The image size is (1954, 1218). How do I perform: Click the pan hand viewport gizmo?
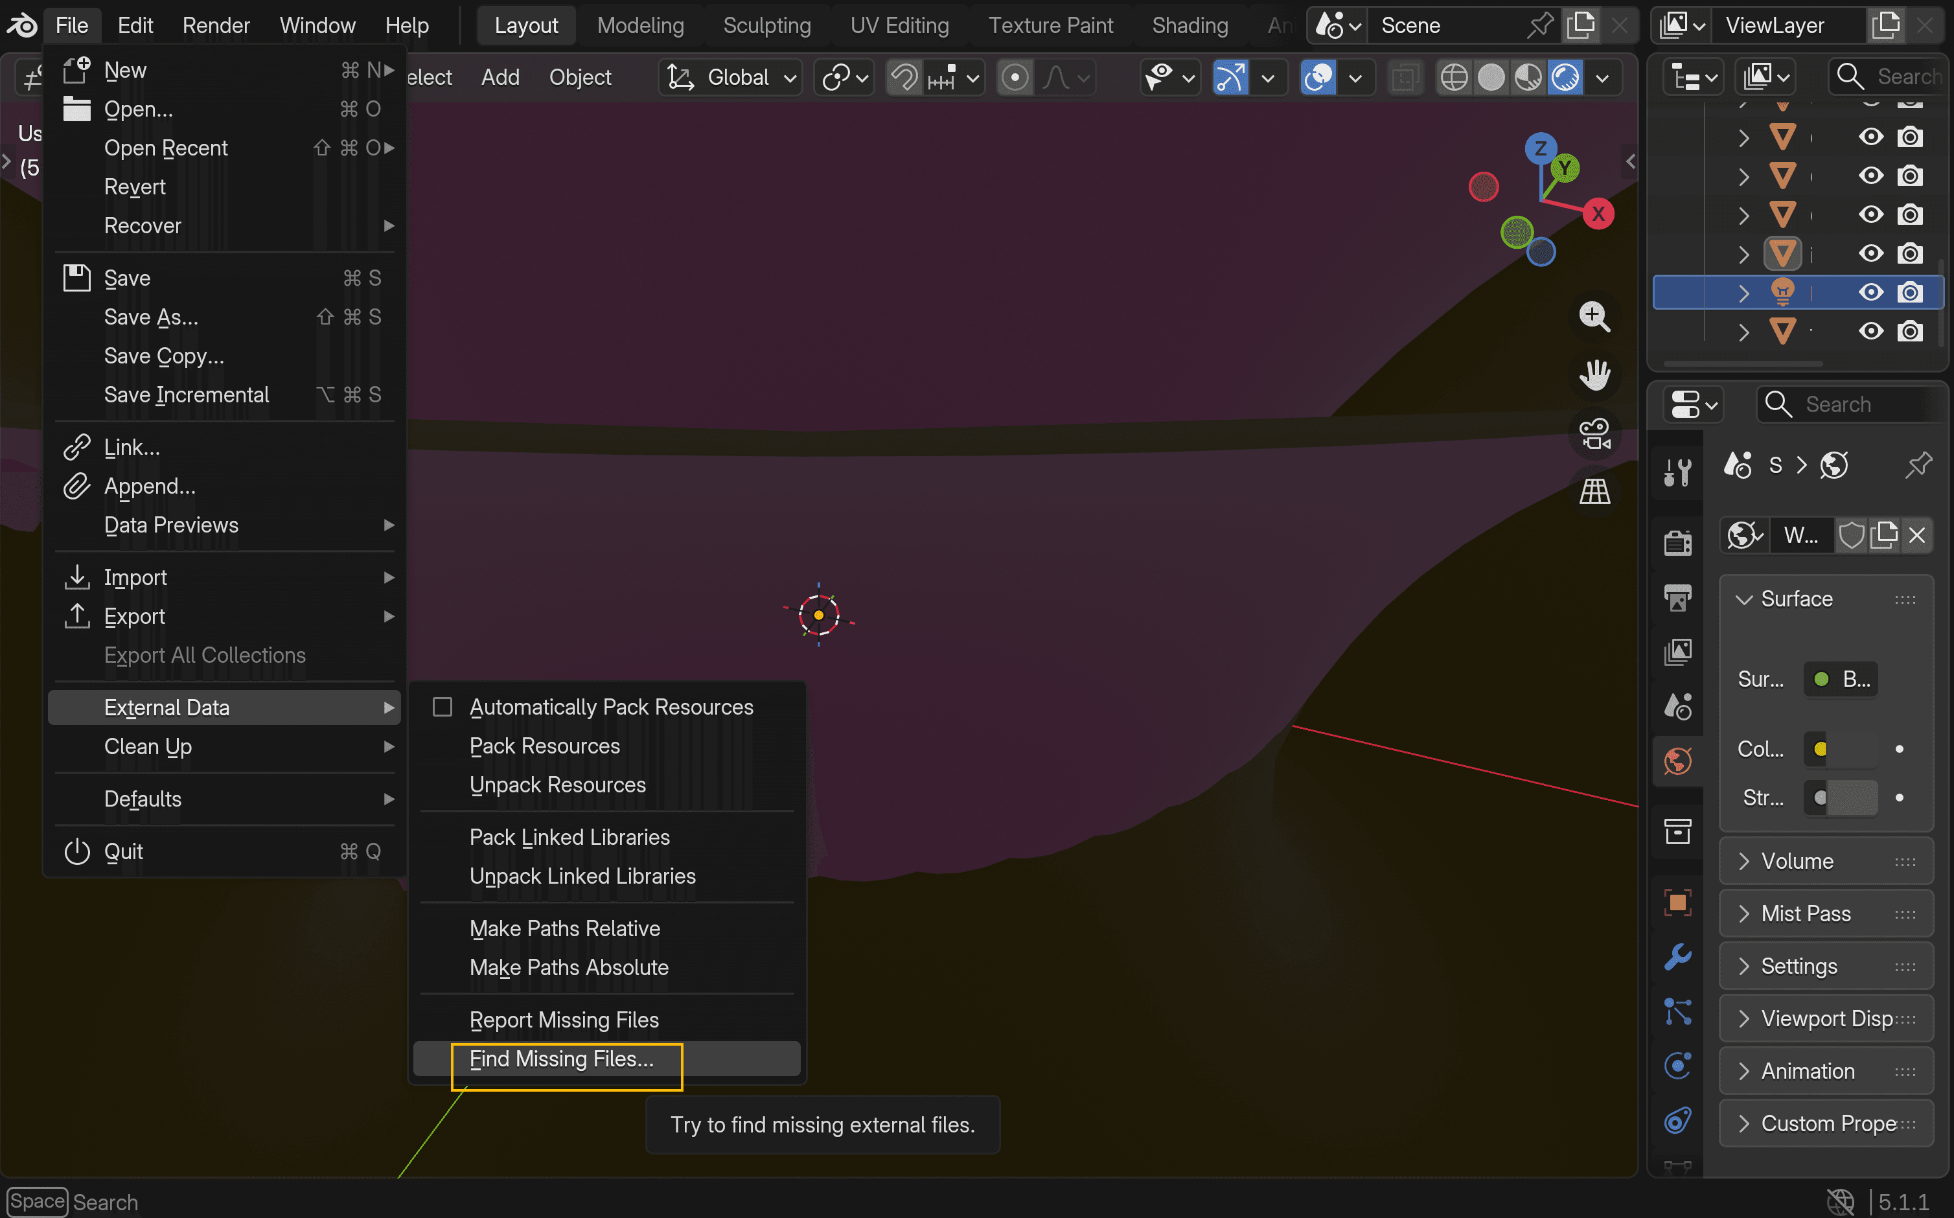tap(1594, 374)
